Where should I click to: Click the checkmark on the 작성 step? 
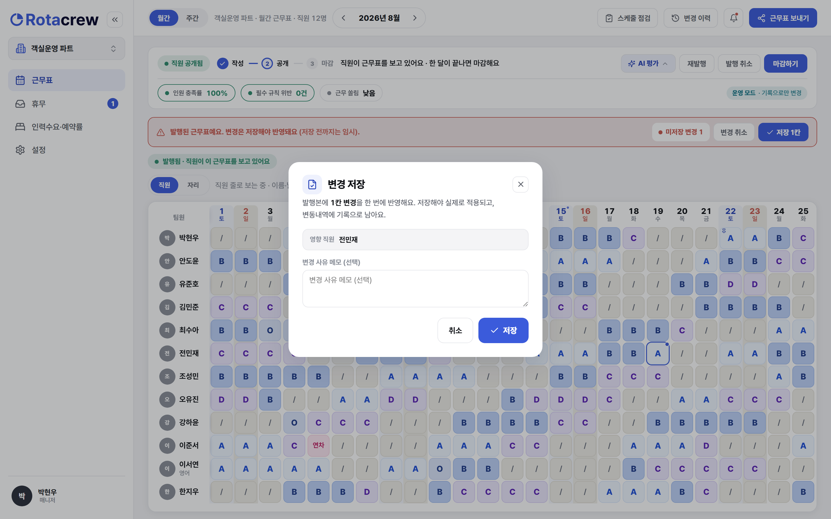[222, 63]
